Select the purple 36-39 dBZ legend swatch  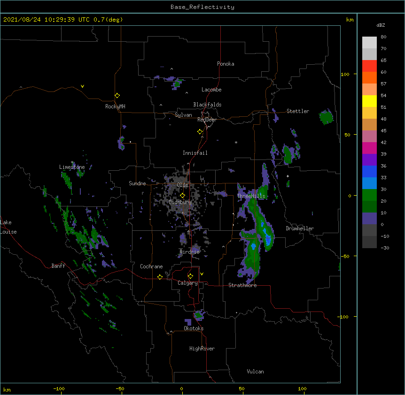[369, 160]
